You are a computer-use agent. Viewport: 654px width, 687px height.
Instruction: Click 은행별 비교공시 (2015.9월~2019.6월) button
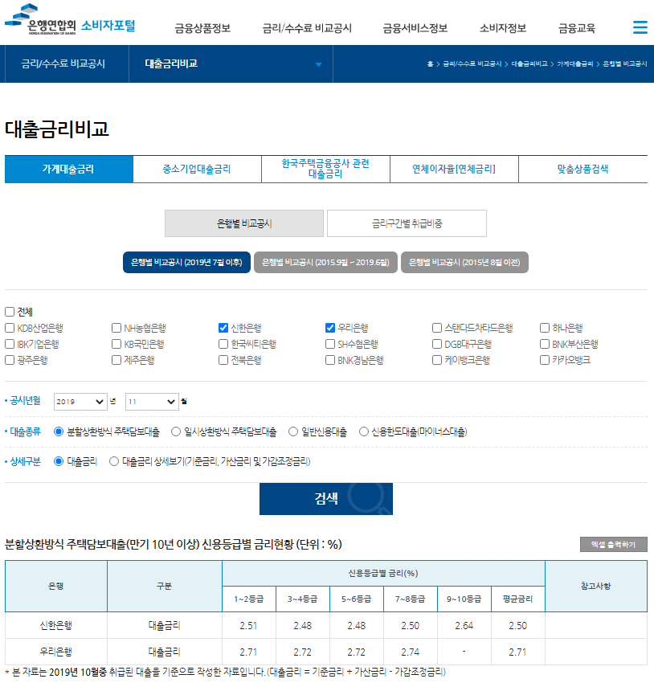tap(325, 263)
